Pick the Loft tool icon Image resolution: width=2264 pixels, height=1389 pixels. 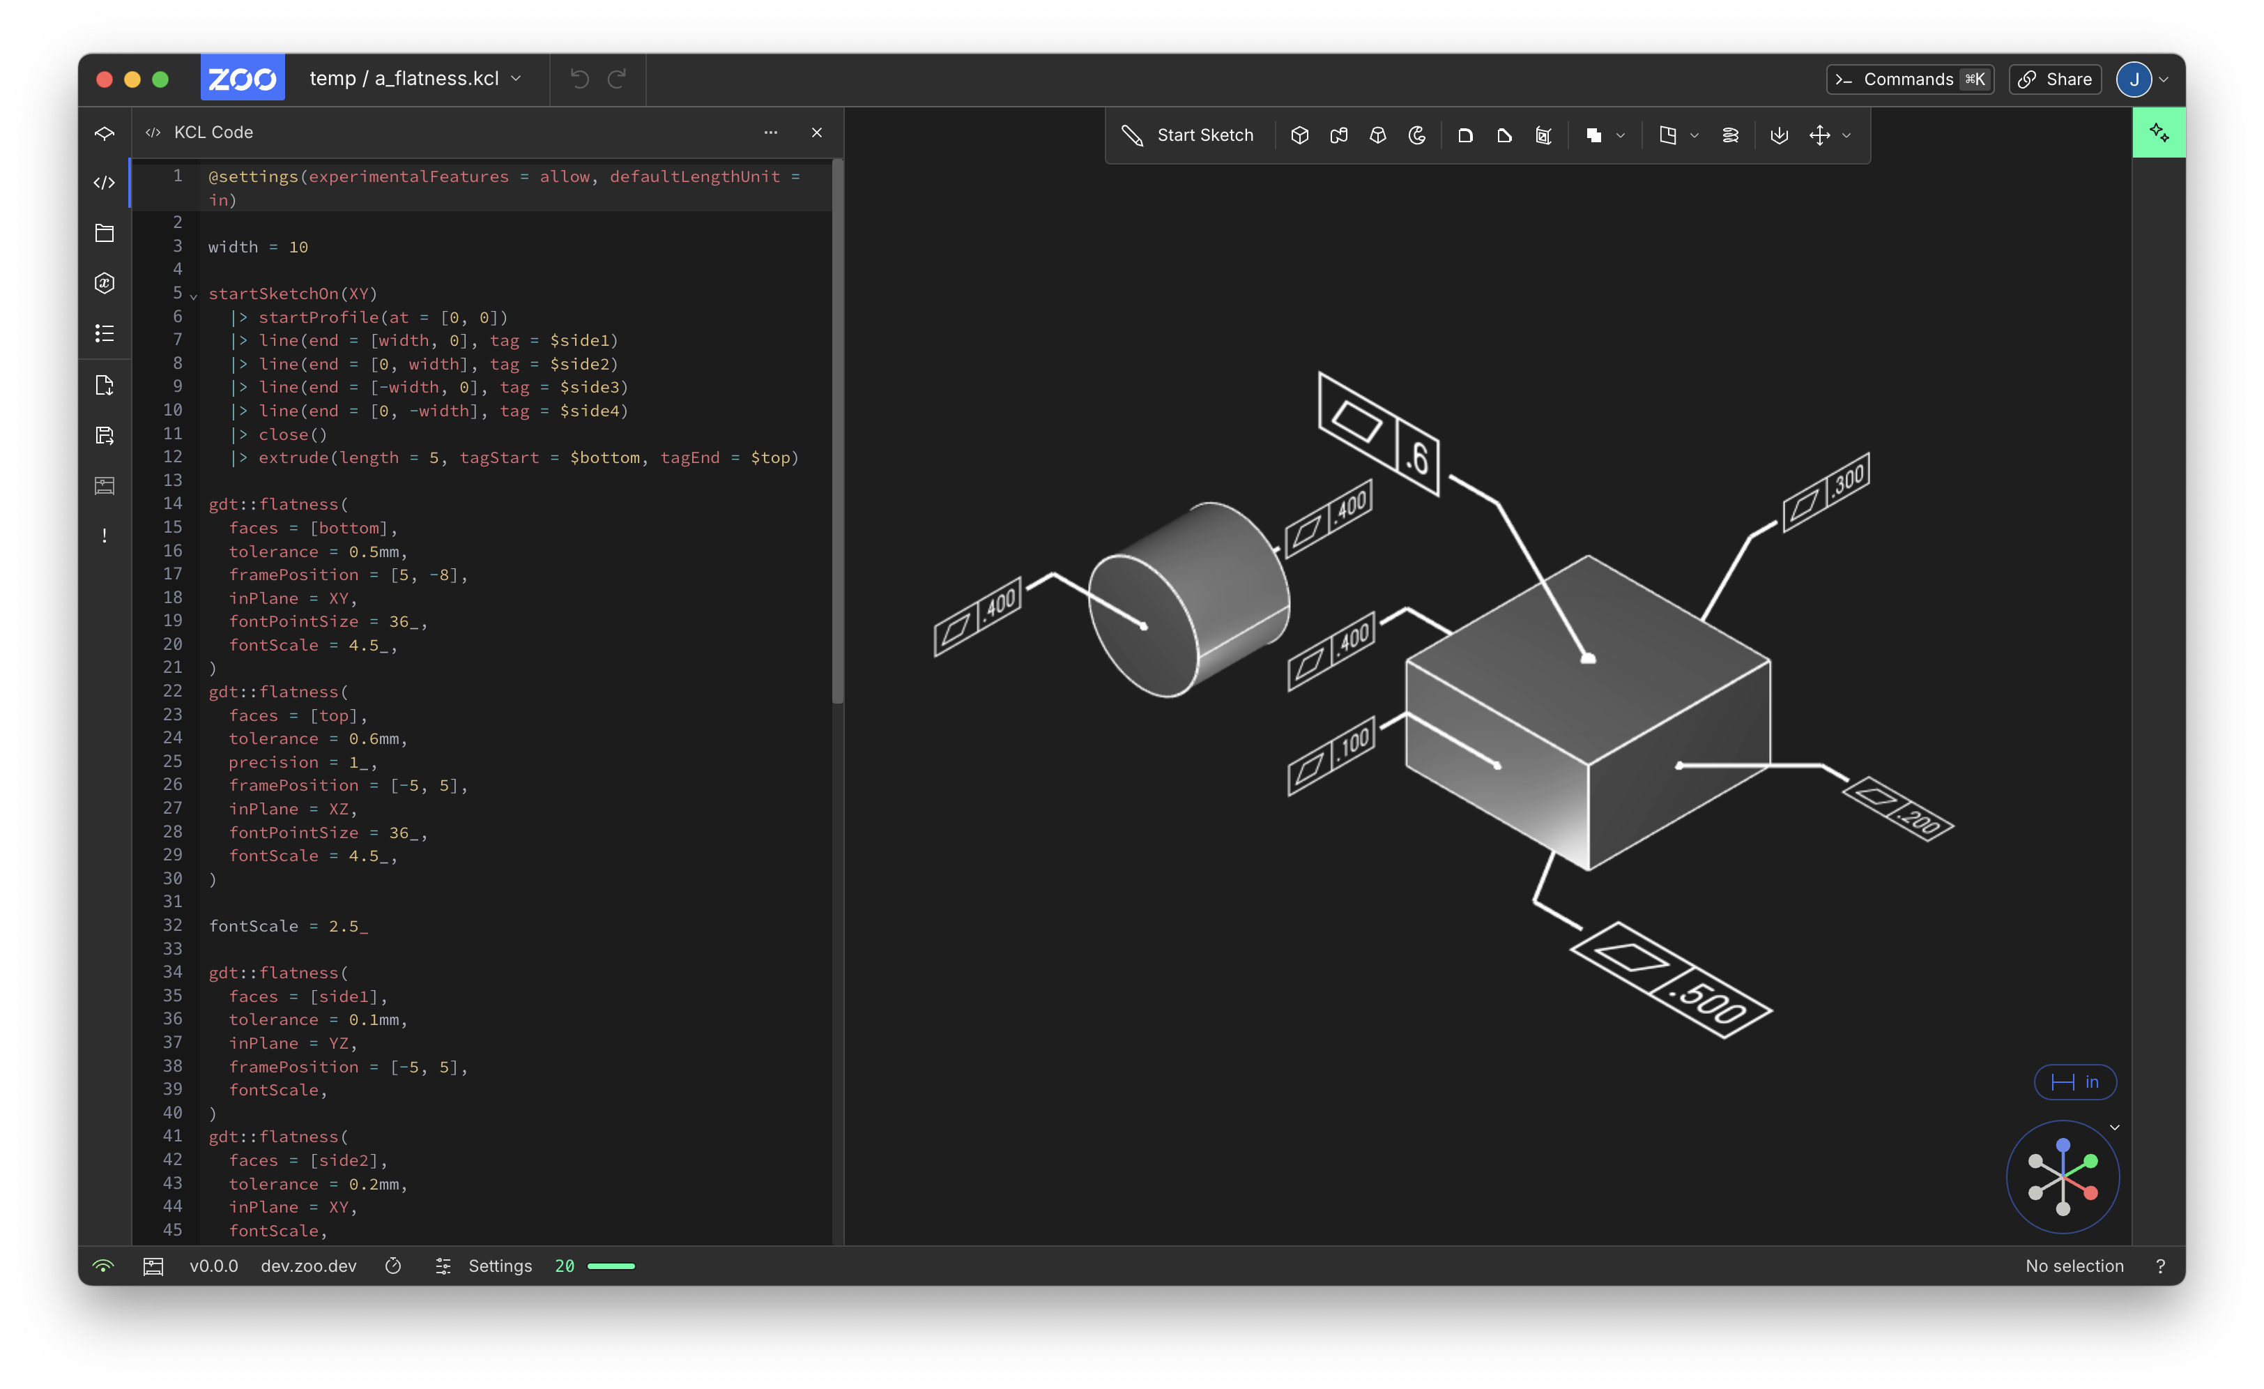[x=1377, y=135]
